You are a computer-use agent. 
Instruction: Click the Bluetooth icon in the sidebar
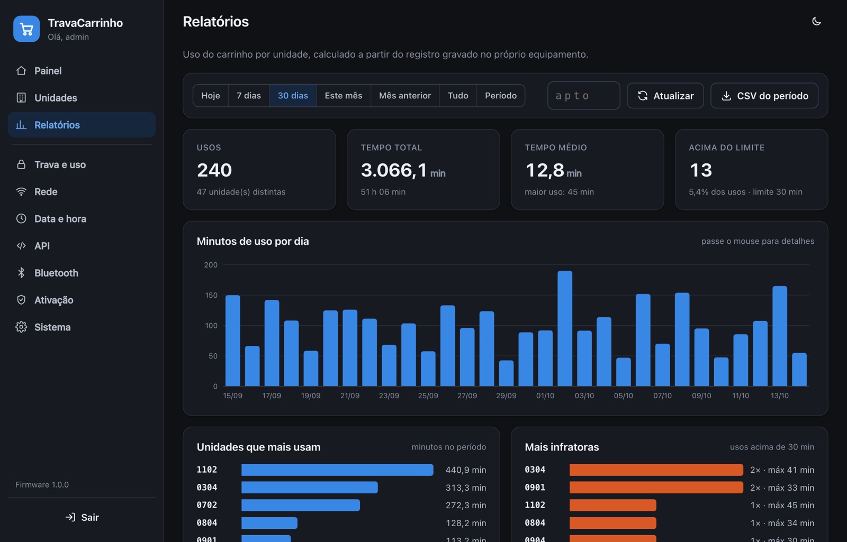pos(21,273)
